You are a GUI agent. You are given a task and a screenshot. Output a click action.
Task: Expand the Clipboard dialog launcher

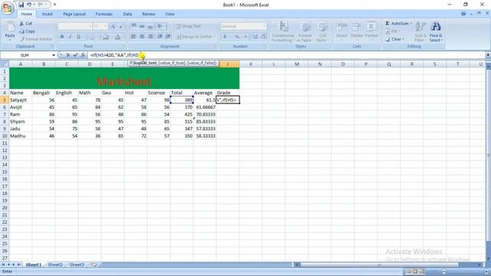[52, 46]
